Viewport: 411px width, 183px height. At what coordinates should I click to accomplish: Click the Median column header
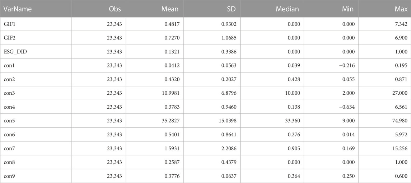tap(287, 9)
